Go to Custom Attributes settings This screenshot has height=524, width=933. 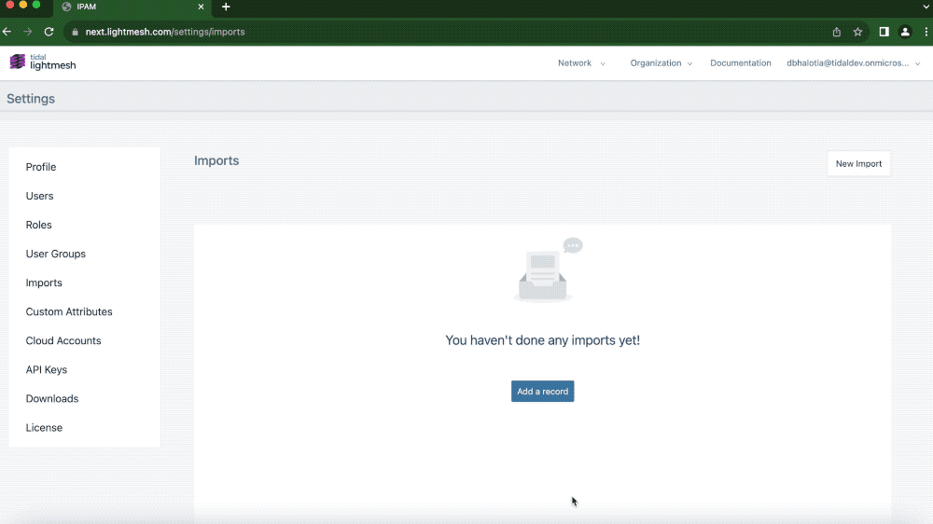69,311
